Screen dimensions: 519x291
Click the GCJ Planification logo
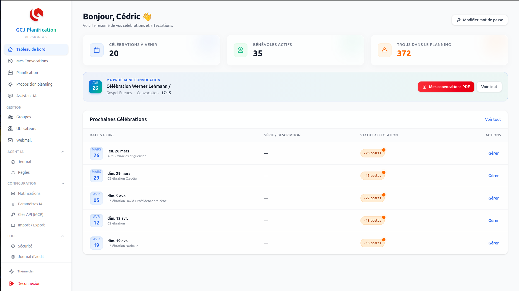click(x=36, y=15)
